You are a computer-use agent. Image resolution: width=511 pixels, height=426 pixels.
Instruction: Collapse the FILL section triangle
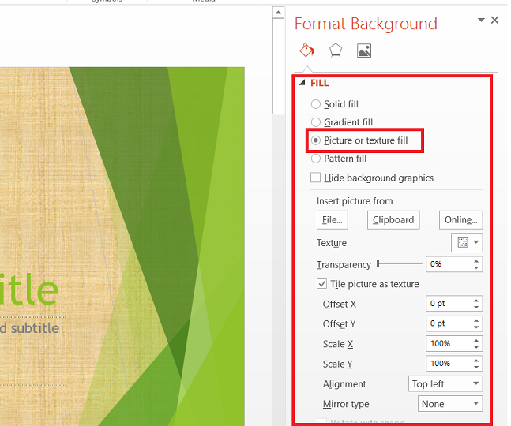point(302,83)
